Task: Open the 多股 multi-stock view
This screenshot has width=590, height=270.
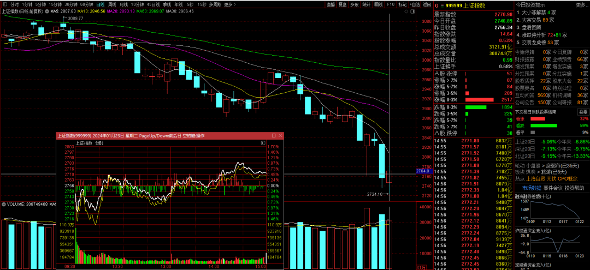Action: [354, 4]
